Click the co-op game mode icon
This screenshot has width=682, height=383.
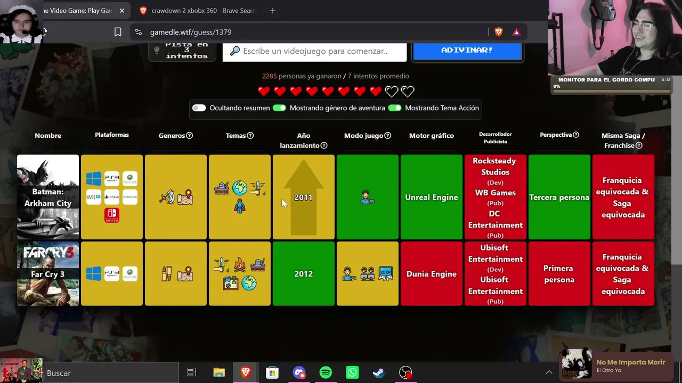[386, 273]
